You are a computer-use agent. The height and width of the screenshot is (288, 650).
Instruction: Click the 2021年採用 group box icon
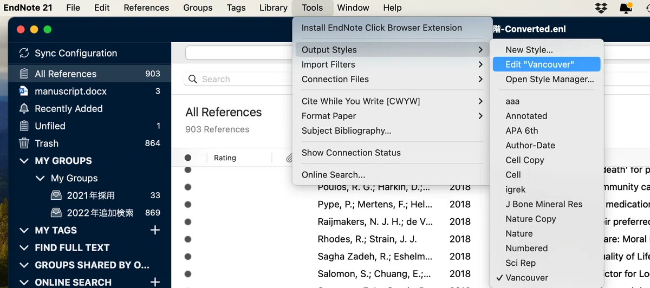[56, 195]
